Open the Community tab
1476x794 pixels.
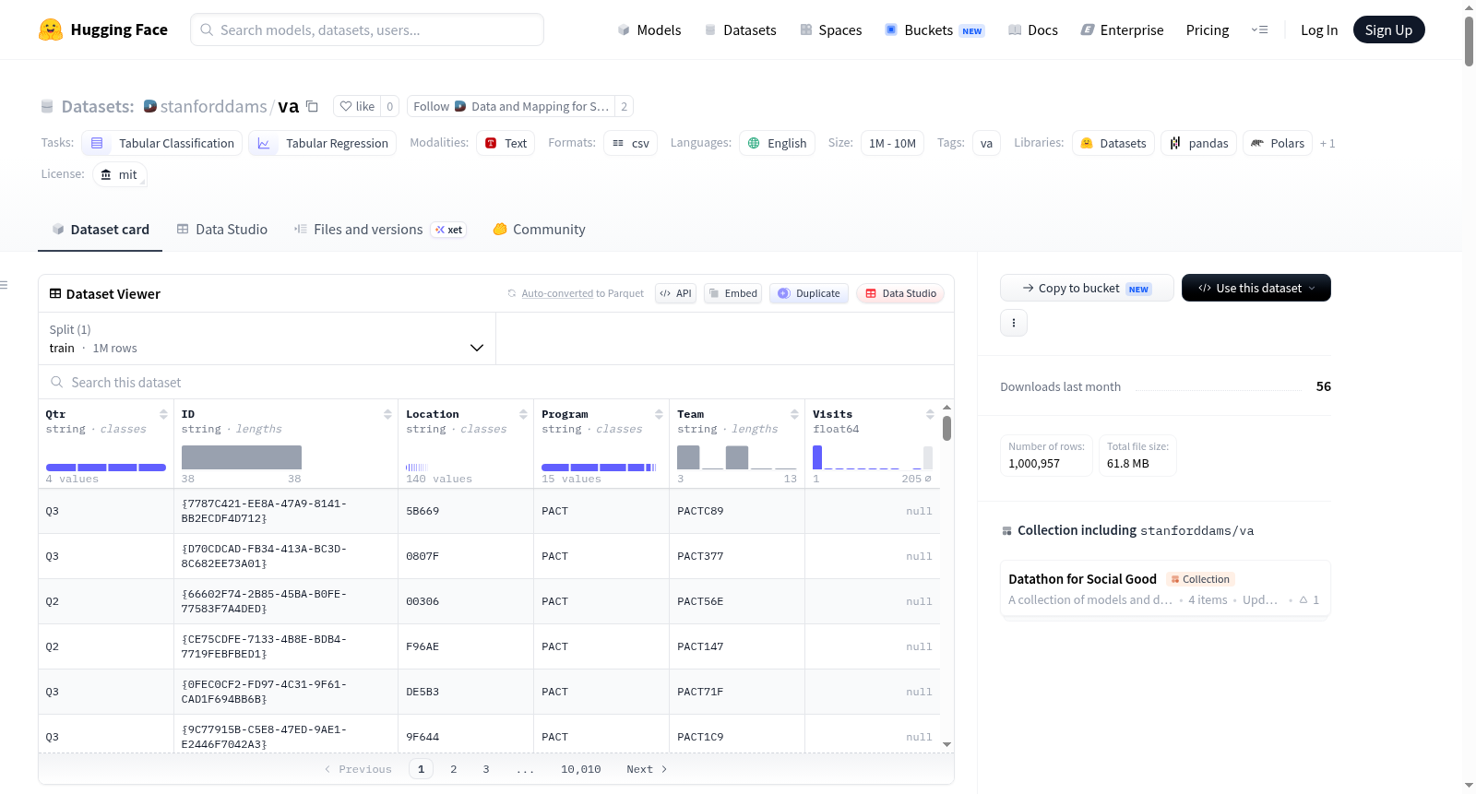(x=539, y=230)
